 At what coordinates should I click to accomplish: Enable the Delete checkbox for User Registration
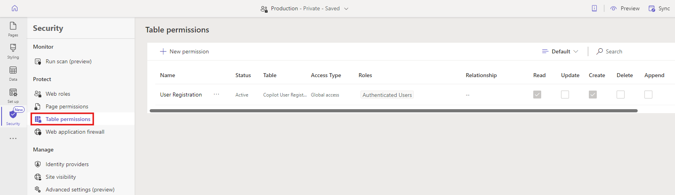pos(621,95)
